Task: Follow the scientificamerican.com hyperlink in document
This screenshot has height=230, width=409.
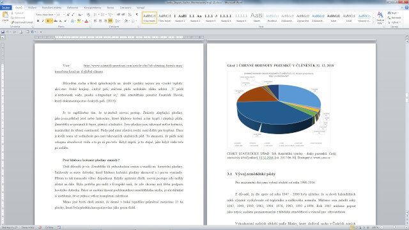Action: [134, 65]
